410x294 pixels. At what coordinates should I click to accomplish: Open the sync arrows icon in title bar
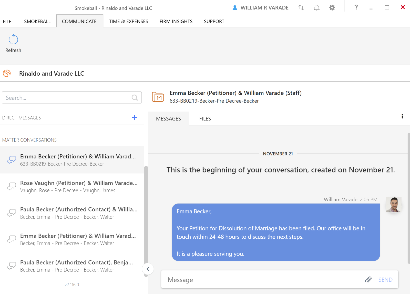301,8
